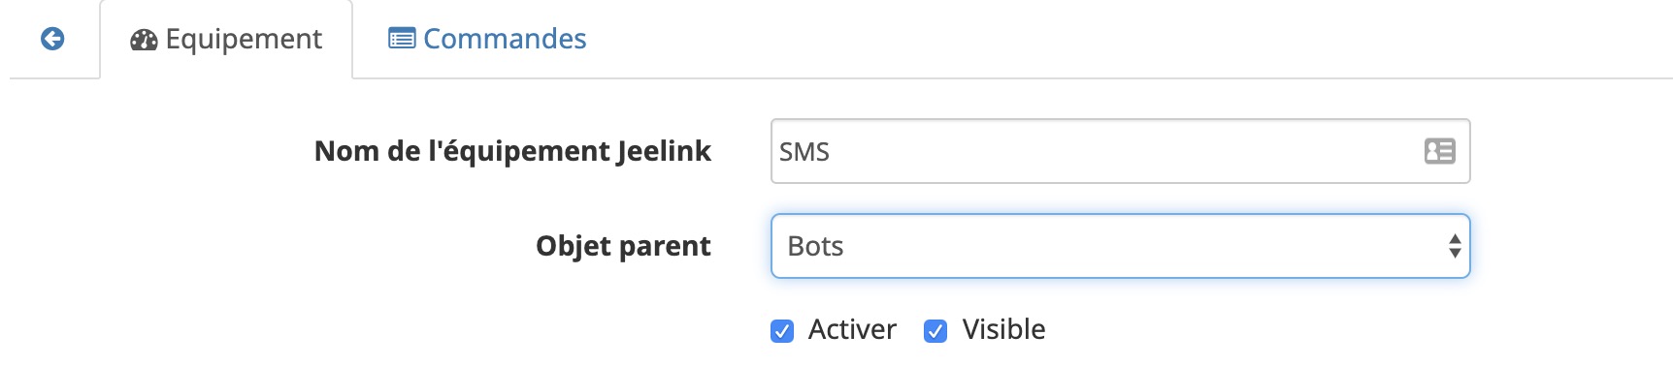1673x366 pixels.
Task: Open the Equipement tab
Action: click(226, 40)
